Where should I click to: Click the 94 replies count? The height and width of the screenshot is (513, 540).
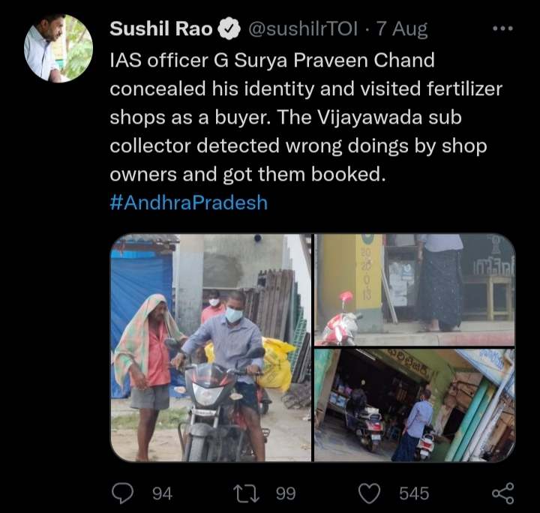tap(162, 493)
